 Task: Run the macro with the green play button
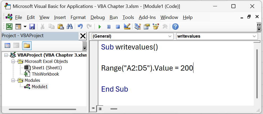[x=100, y=27]
